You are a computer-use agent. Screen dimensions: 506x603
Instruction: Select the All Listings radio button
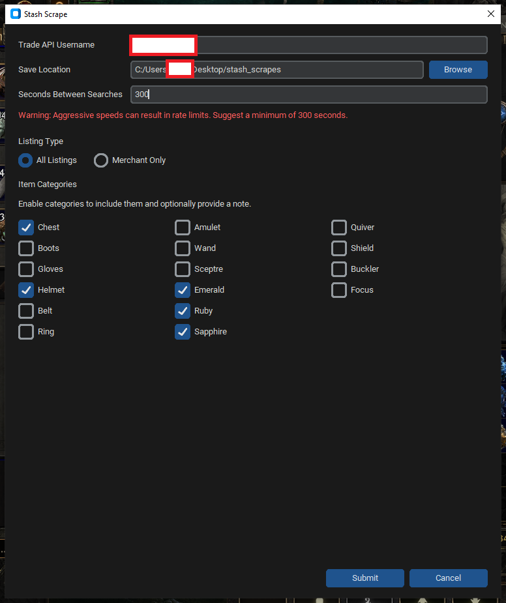point(26,160)
